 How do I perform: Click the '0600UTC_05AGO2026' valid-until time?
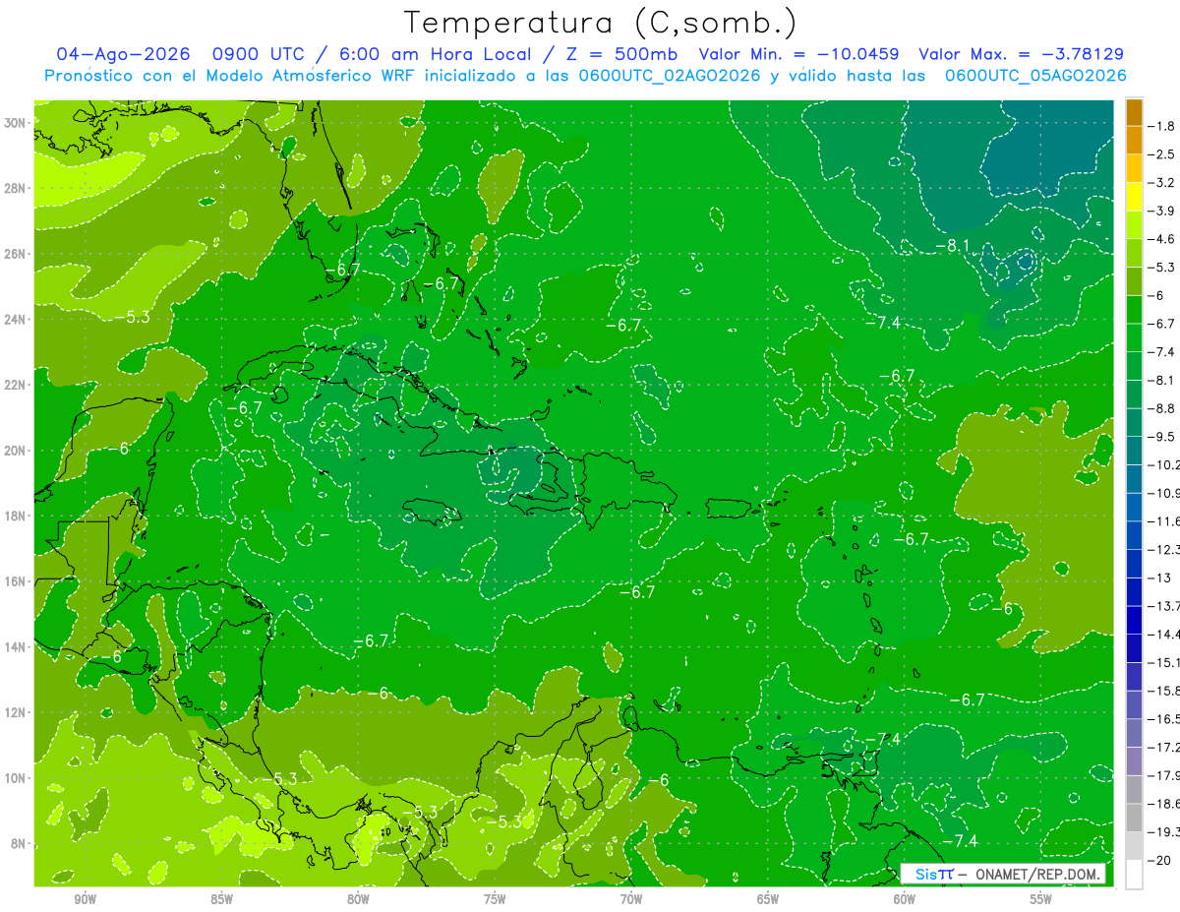[x=1034, y=76]
